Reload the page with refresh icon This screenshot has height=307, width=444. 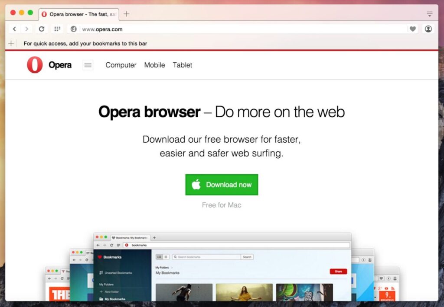42,29
